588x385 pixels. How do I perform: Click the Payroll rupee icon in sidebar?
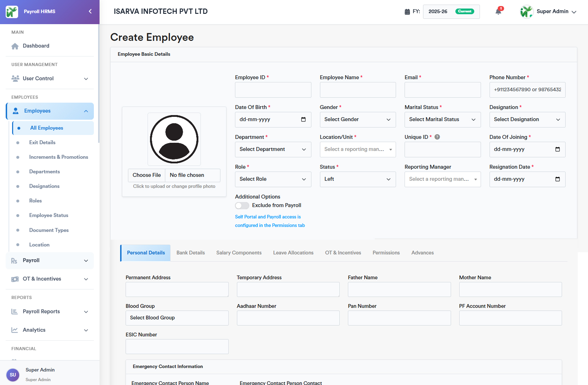click(14, 261)
